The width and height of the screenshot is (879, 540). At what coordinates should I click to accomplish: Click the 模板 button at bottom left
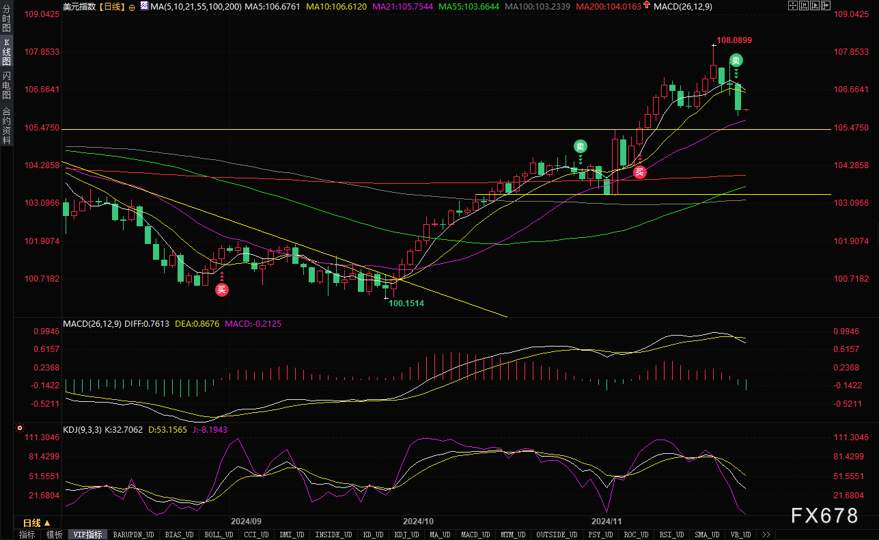(x=54, y=535)
